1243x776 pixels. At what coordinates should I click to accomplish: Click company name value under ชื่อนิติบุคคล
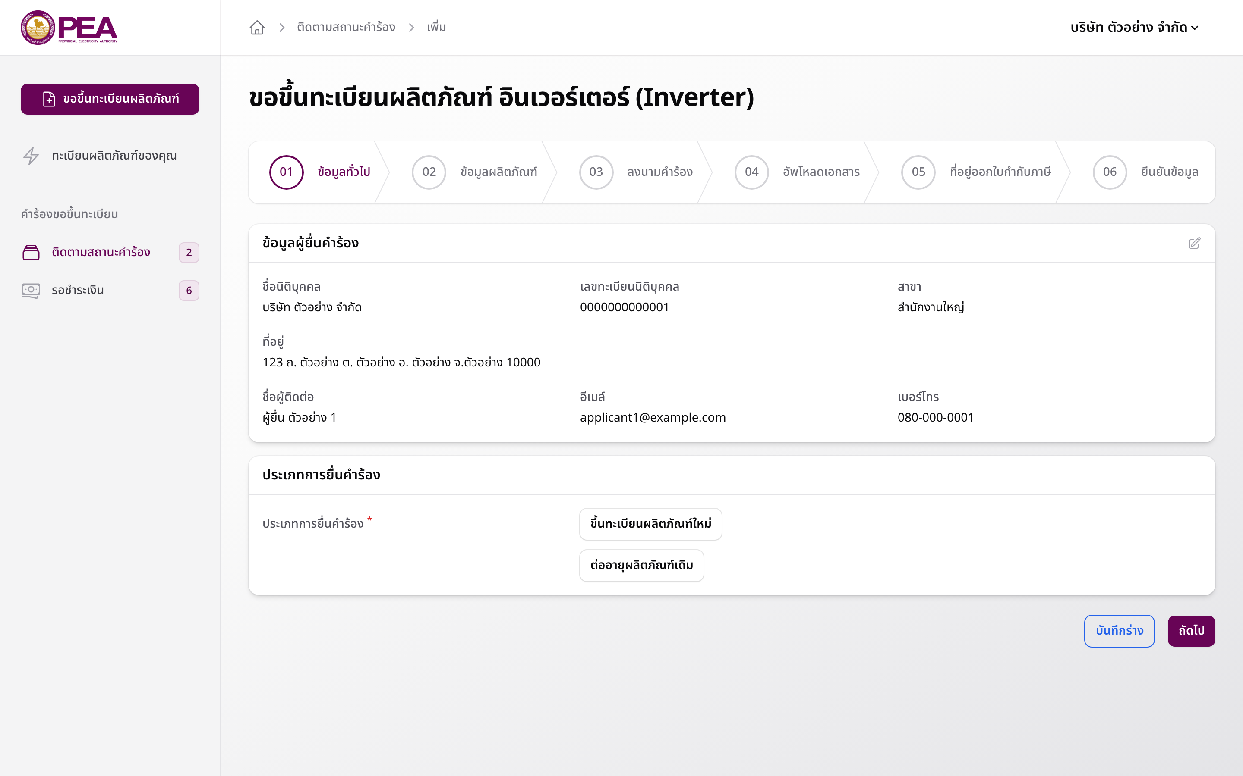(x=312, y=307)
